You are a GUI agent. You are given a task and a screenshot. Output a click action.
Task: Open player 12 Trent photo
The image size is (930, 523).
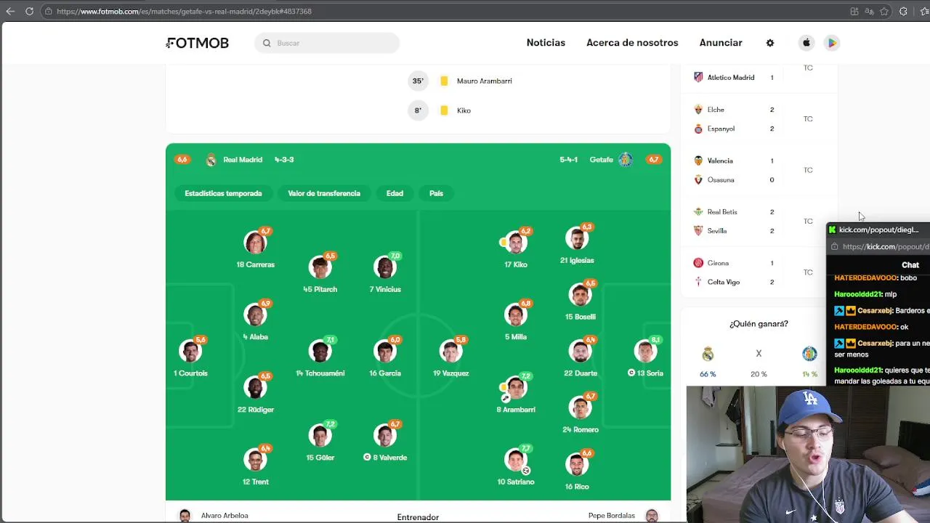(255, 460)
